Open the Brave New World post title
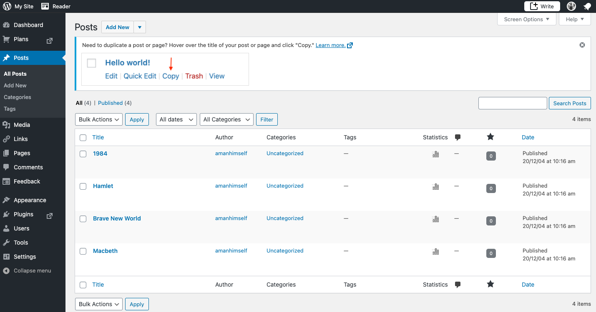The image size is (596, 312). point(117,218)
